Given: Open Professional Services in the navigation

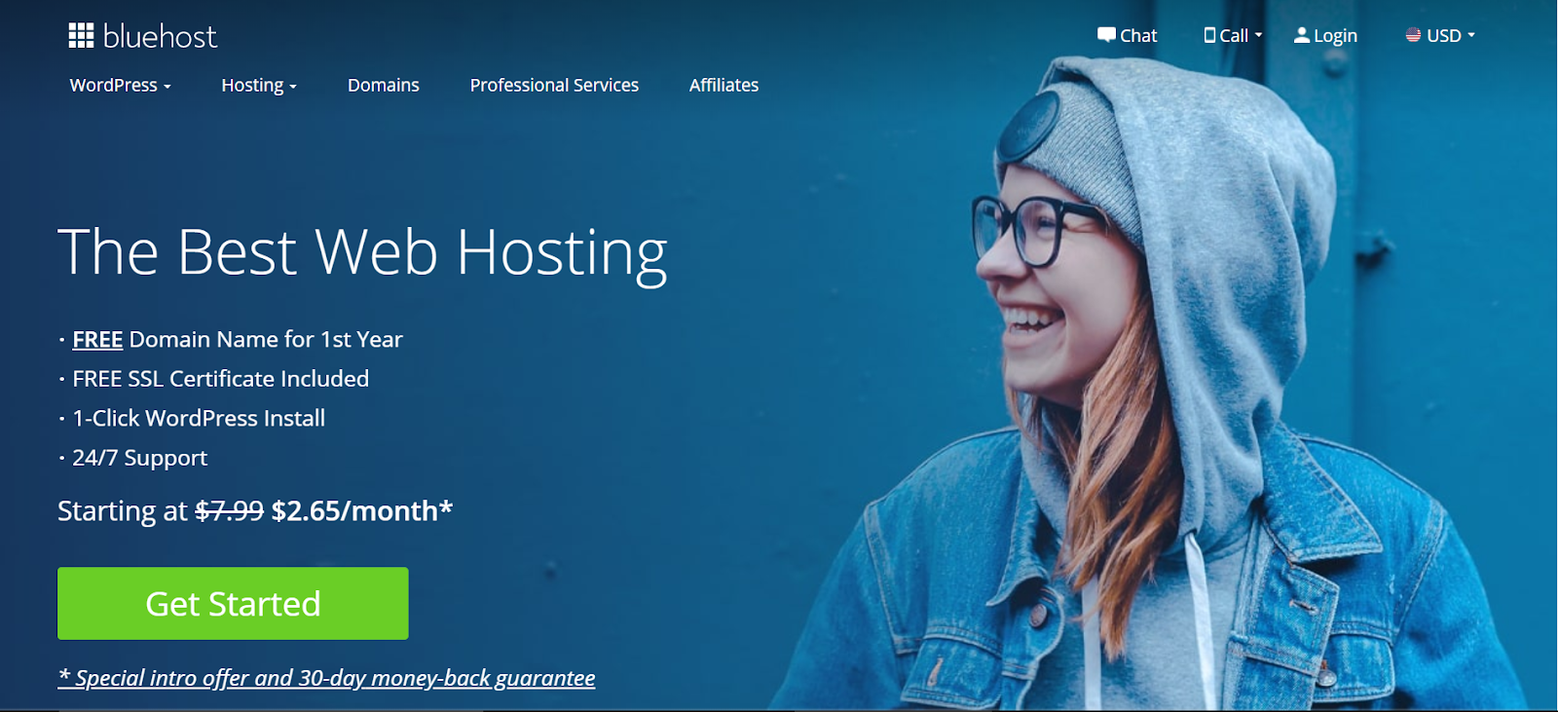Looking at the screenshot, I should (x=554, y=86).
